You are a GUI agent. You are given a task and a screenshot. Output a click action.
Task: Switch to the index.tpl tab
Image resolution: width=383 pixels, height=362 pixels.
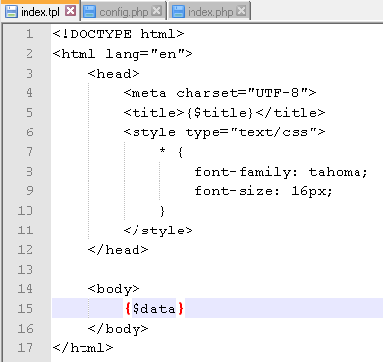pos(40,12)
